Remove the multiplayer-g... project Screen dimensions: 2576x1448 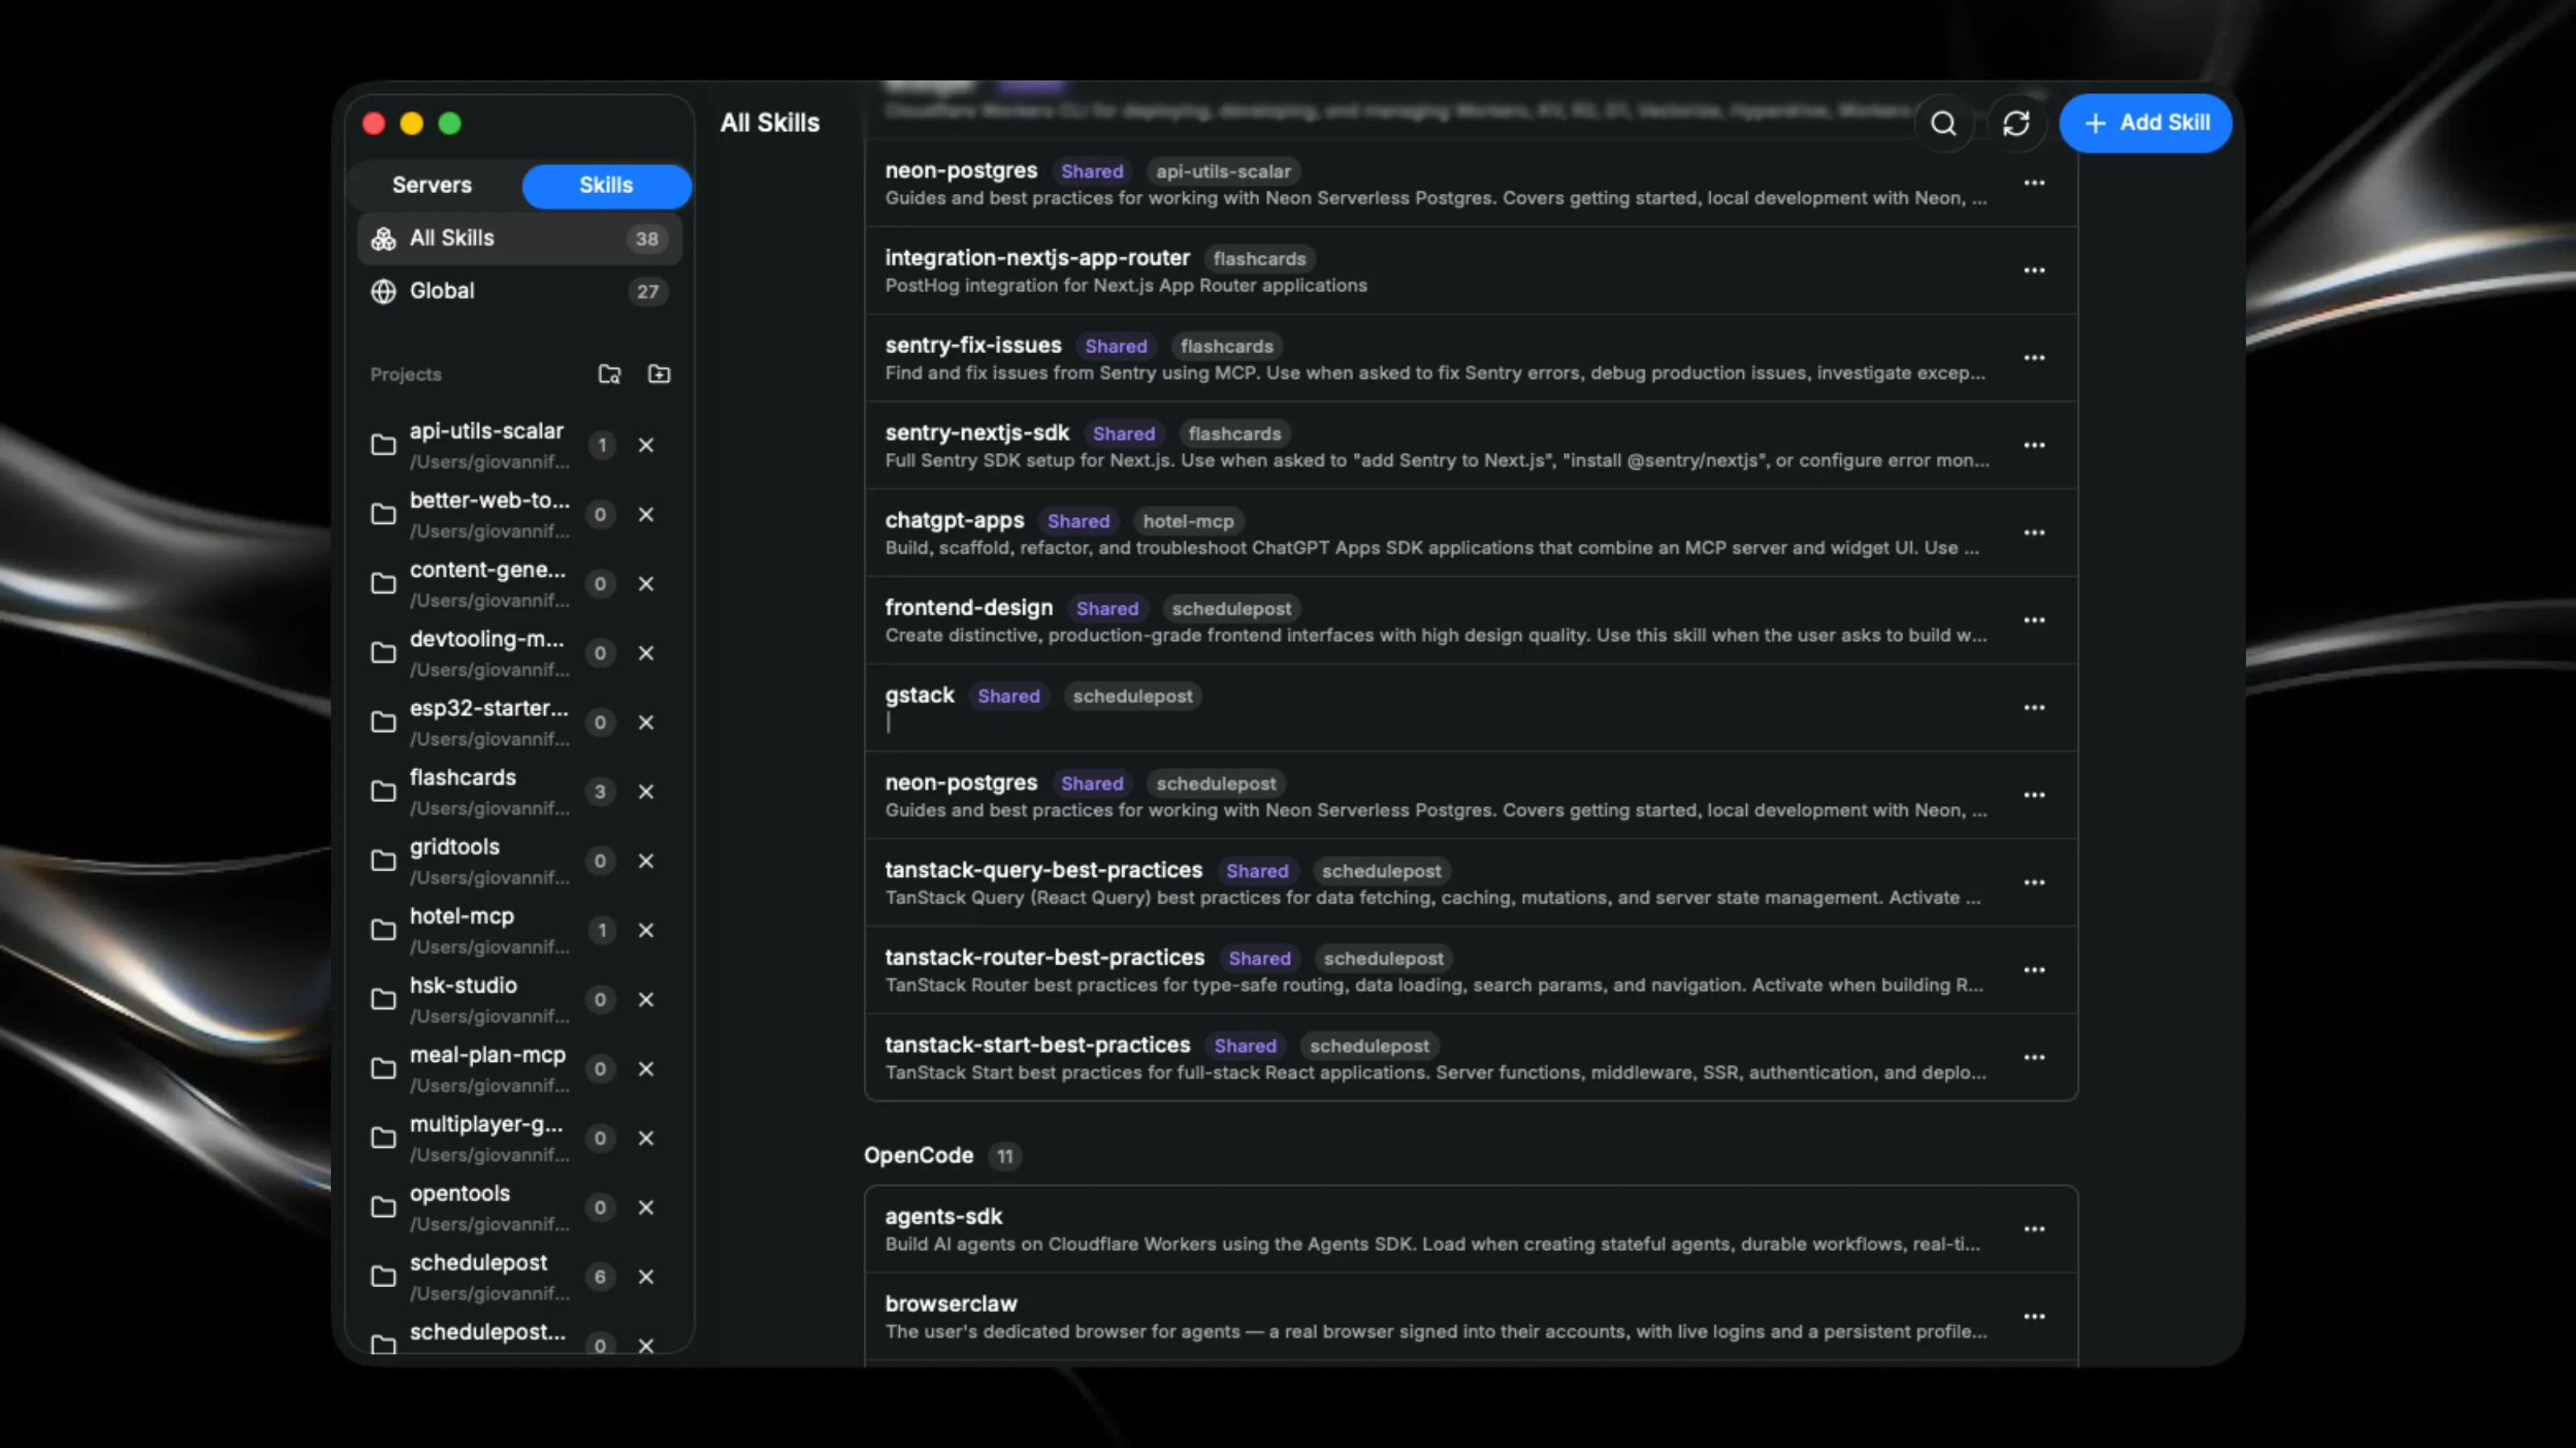coord(646,1137)
